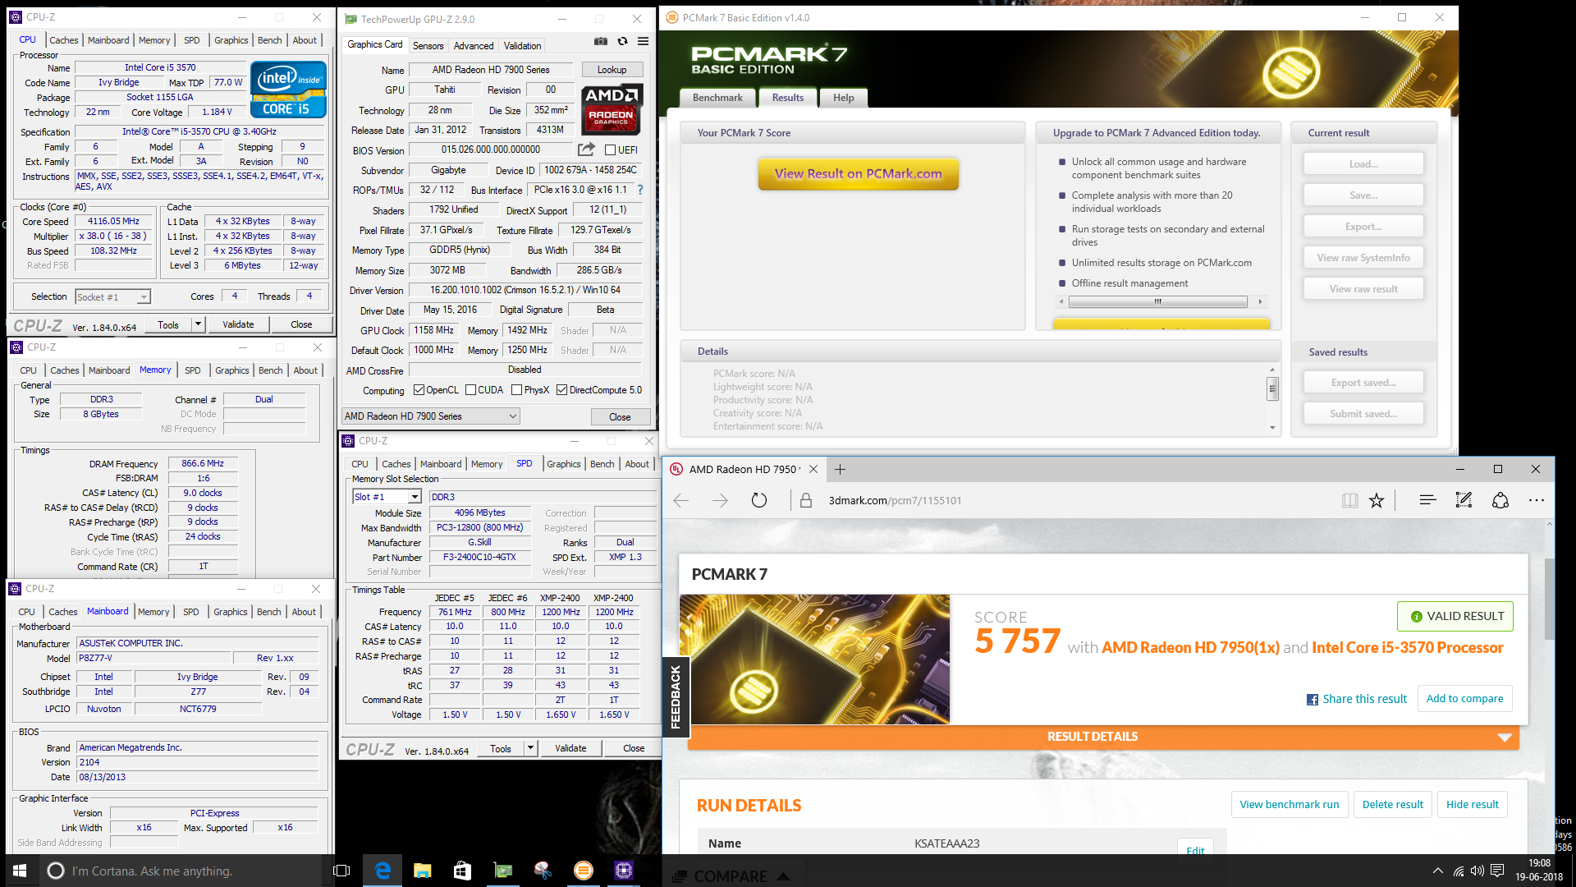Switch to the Advanced tab in GPU-Z
Image resolution: width=1576 pixels, height=887 pixels.
pyautogui.click(x=474, y=46)
